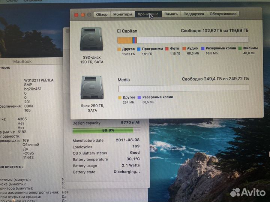Click the OS X Battery status Good value
This screenshot has width=270, height=202.
click(x=135, y=153)
